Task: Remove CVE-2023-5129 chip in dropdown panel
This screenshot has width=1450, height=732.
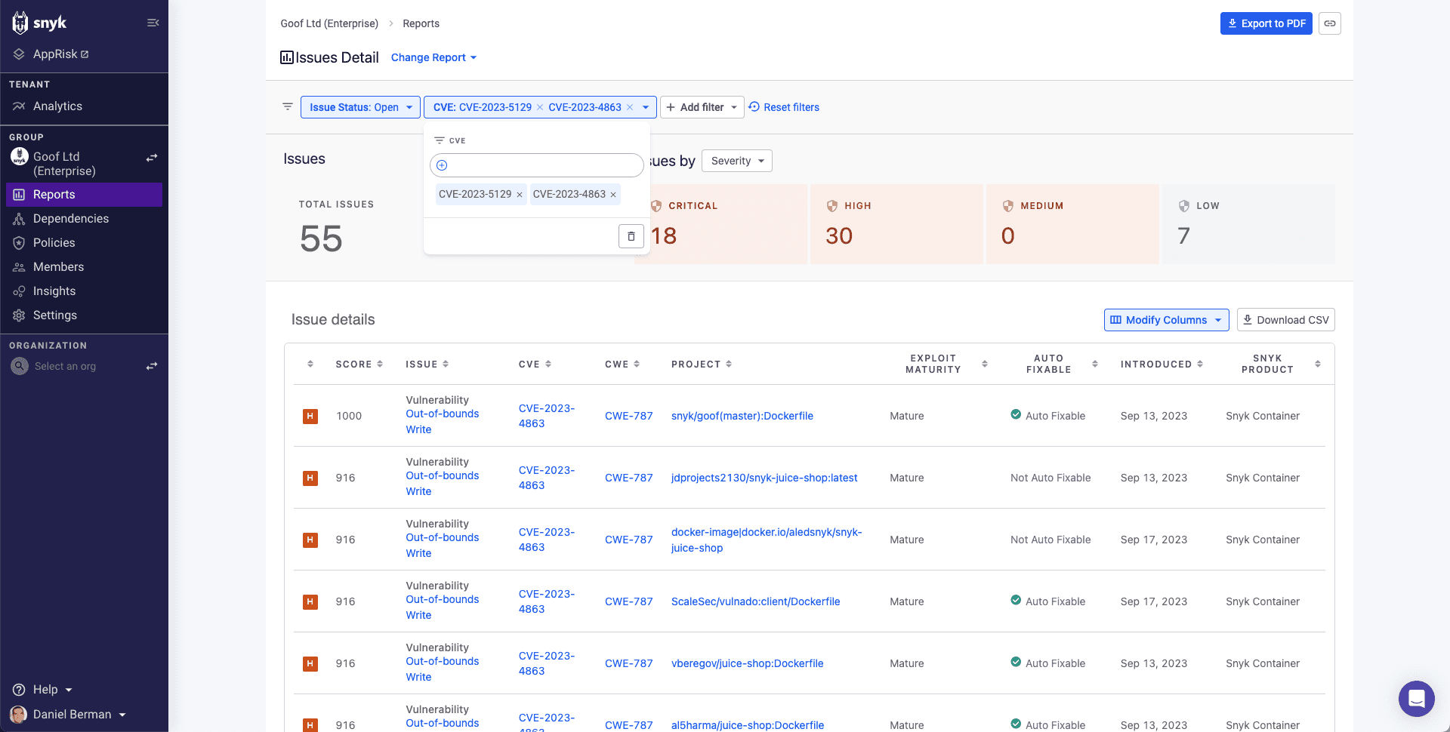Action: pos(520,195)
